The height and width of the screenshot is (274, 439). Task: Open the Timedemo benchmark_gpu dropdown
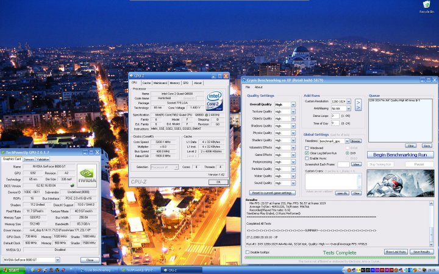coord(347,141)
